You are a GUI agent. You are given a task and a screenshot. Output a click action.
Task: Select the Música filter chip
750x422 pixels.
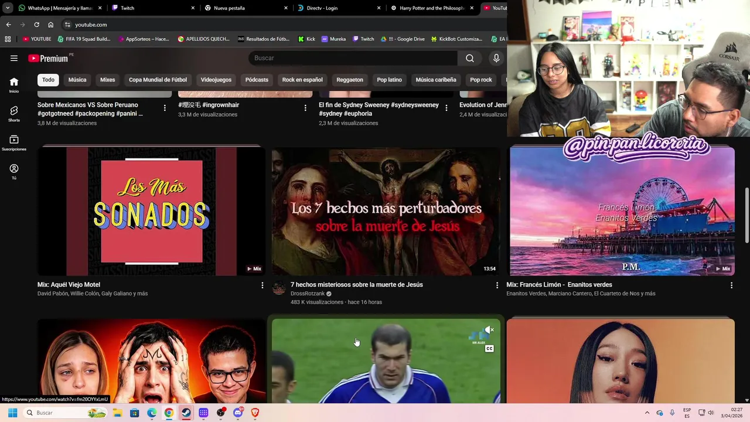click(77, 80)
